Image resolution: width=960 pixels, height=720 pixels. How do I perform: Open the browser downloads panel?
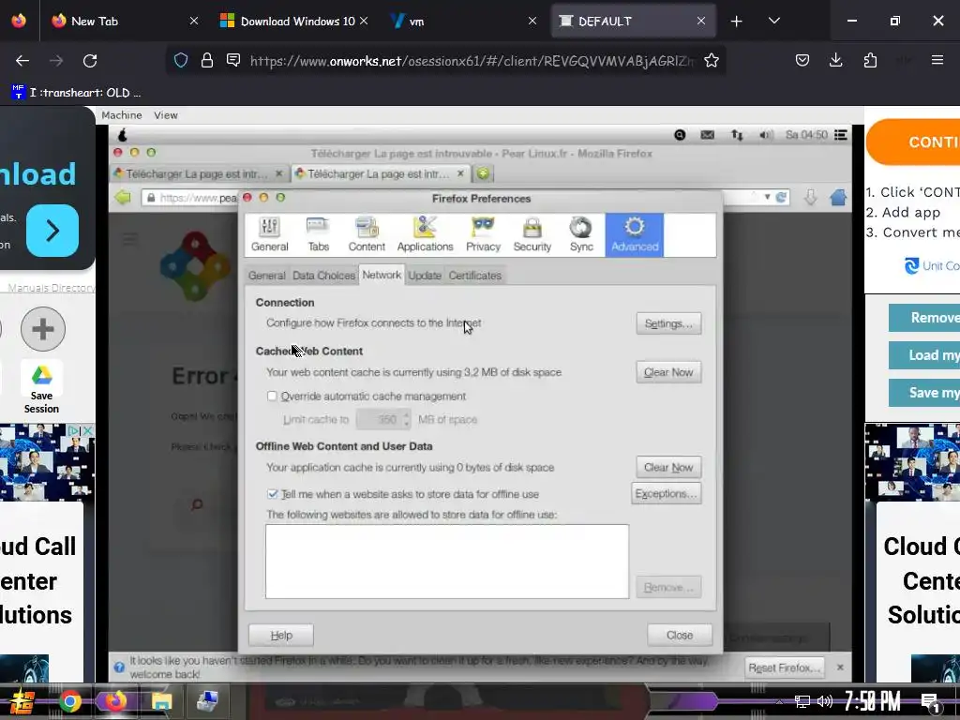click(835, 60)
